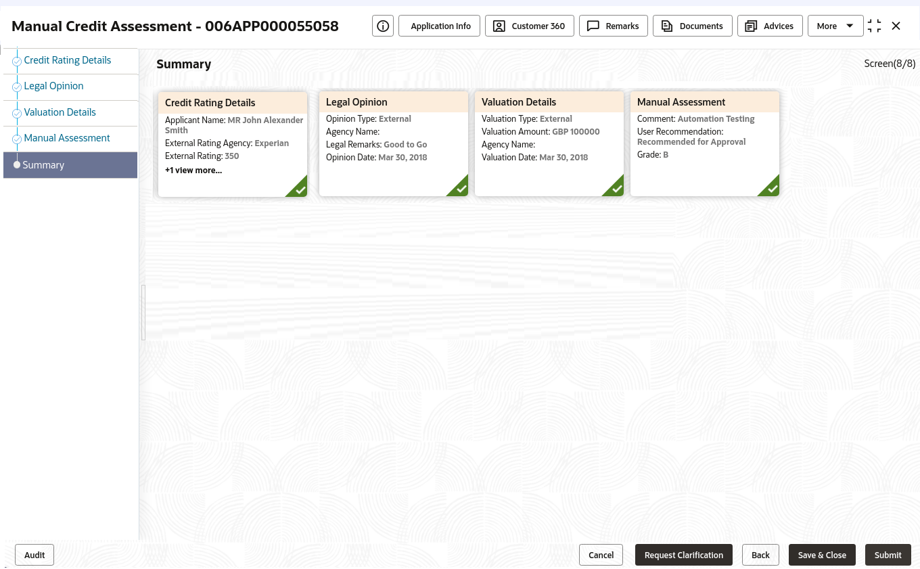Click the Credit Rating Details step check icon
Image resolution: width=920 pixels, height=569 pixels.
click(x=17, y=62)
